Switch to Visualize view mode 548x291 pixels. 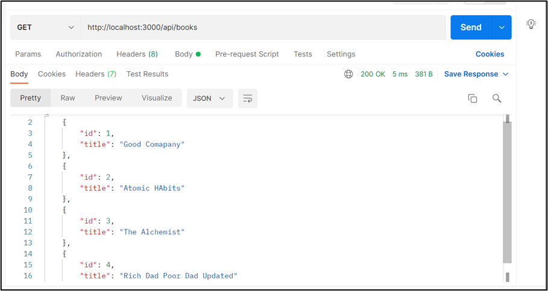click(x=157, y=98)
